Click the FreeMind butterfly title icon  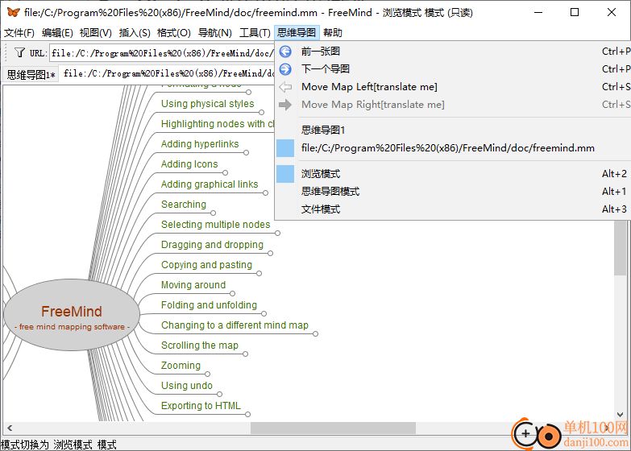point(13,12)
